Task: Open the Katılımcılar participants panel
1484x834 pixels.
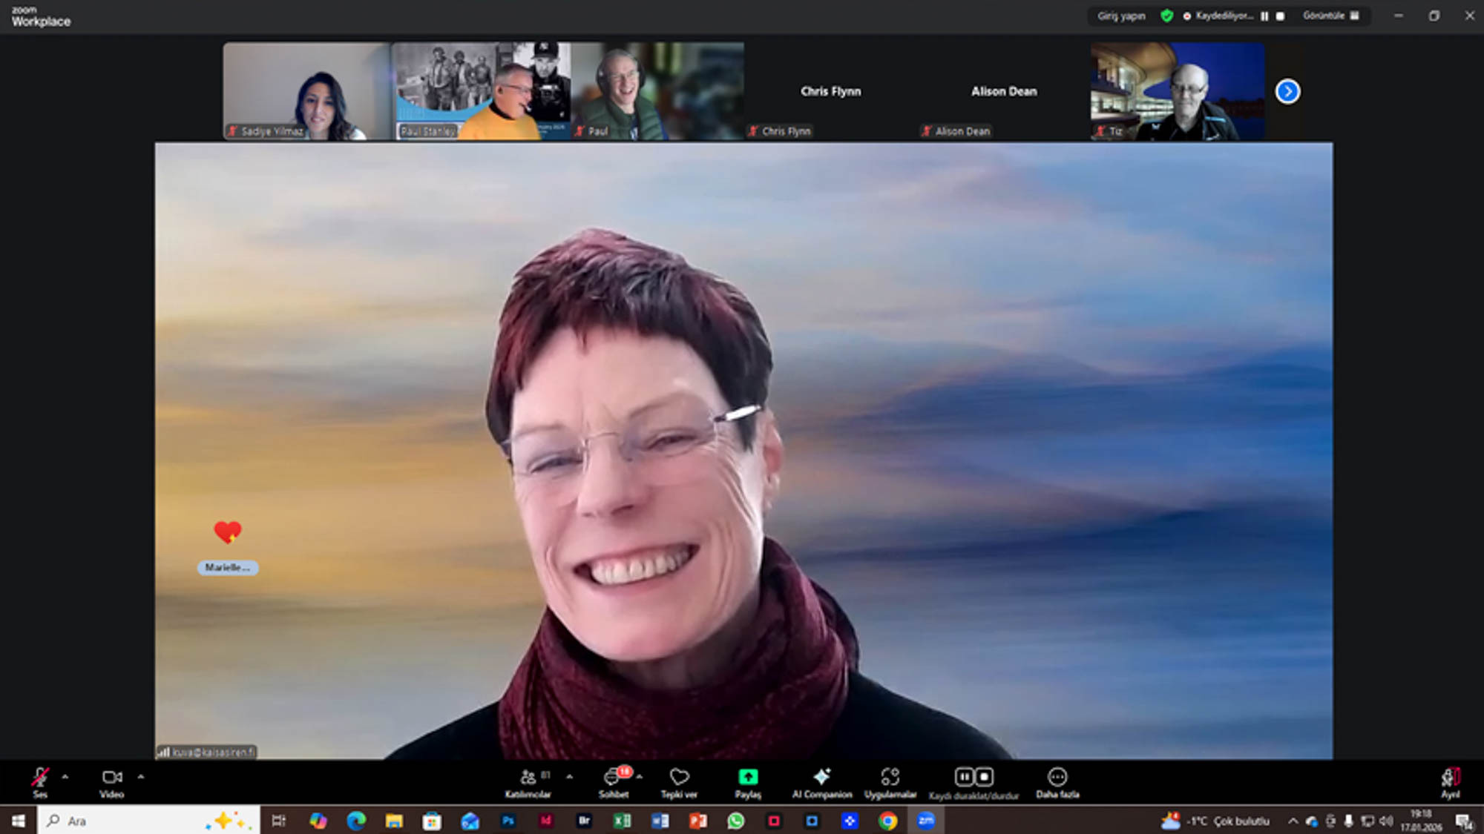Action: [x=528, y=778]
